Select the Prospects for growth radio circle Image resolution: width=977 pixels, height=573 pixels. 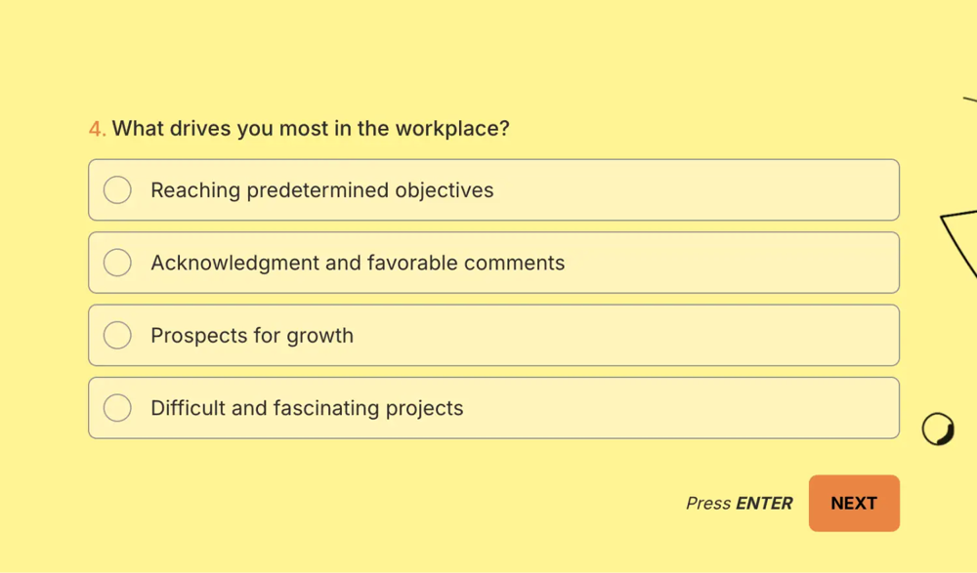coord(117,336)
